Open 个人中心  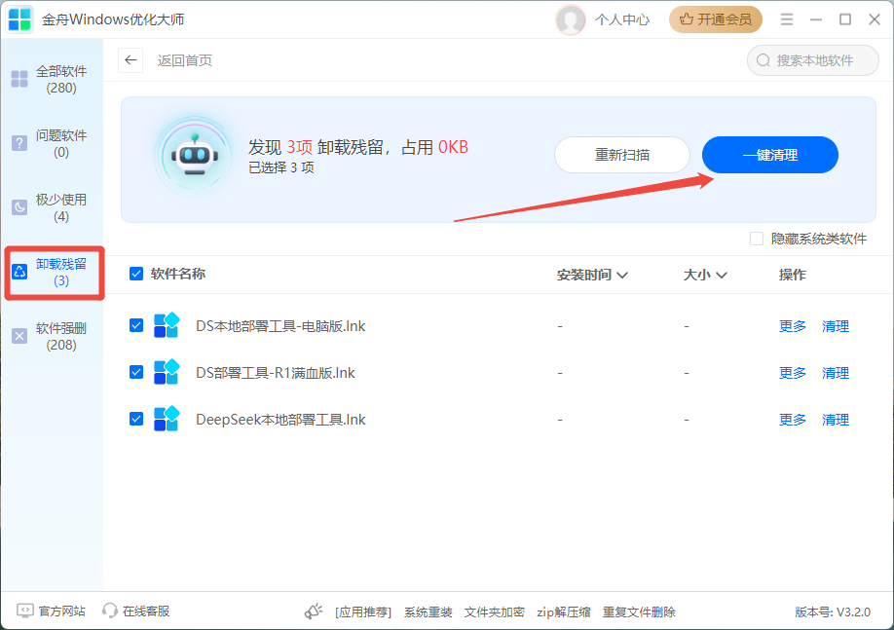coord(622,19)
